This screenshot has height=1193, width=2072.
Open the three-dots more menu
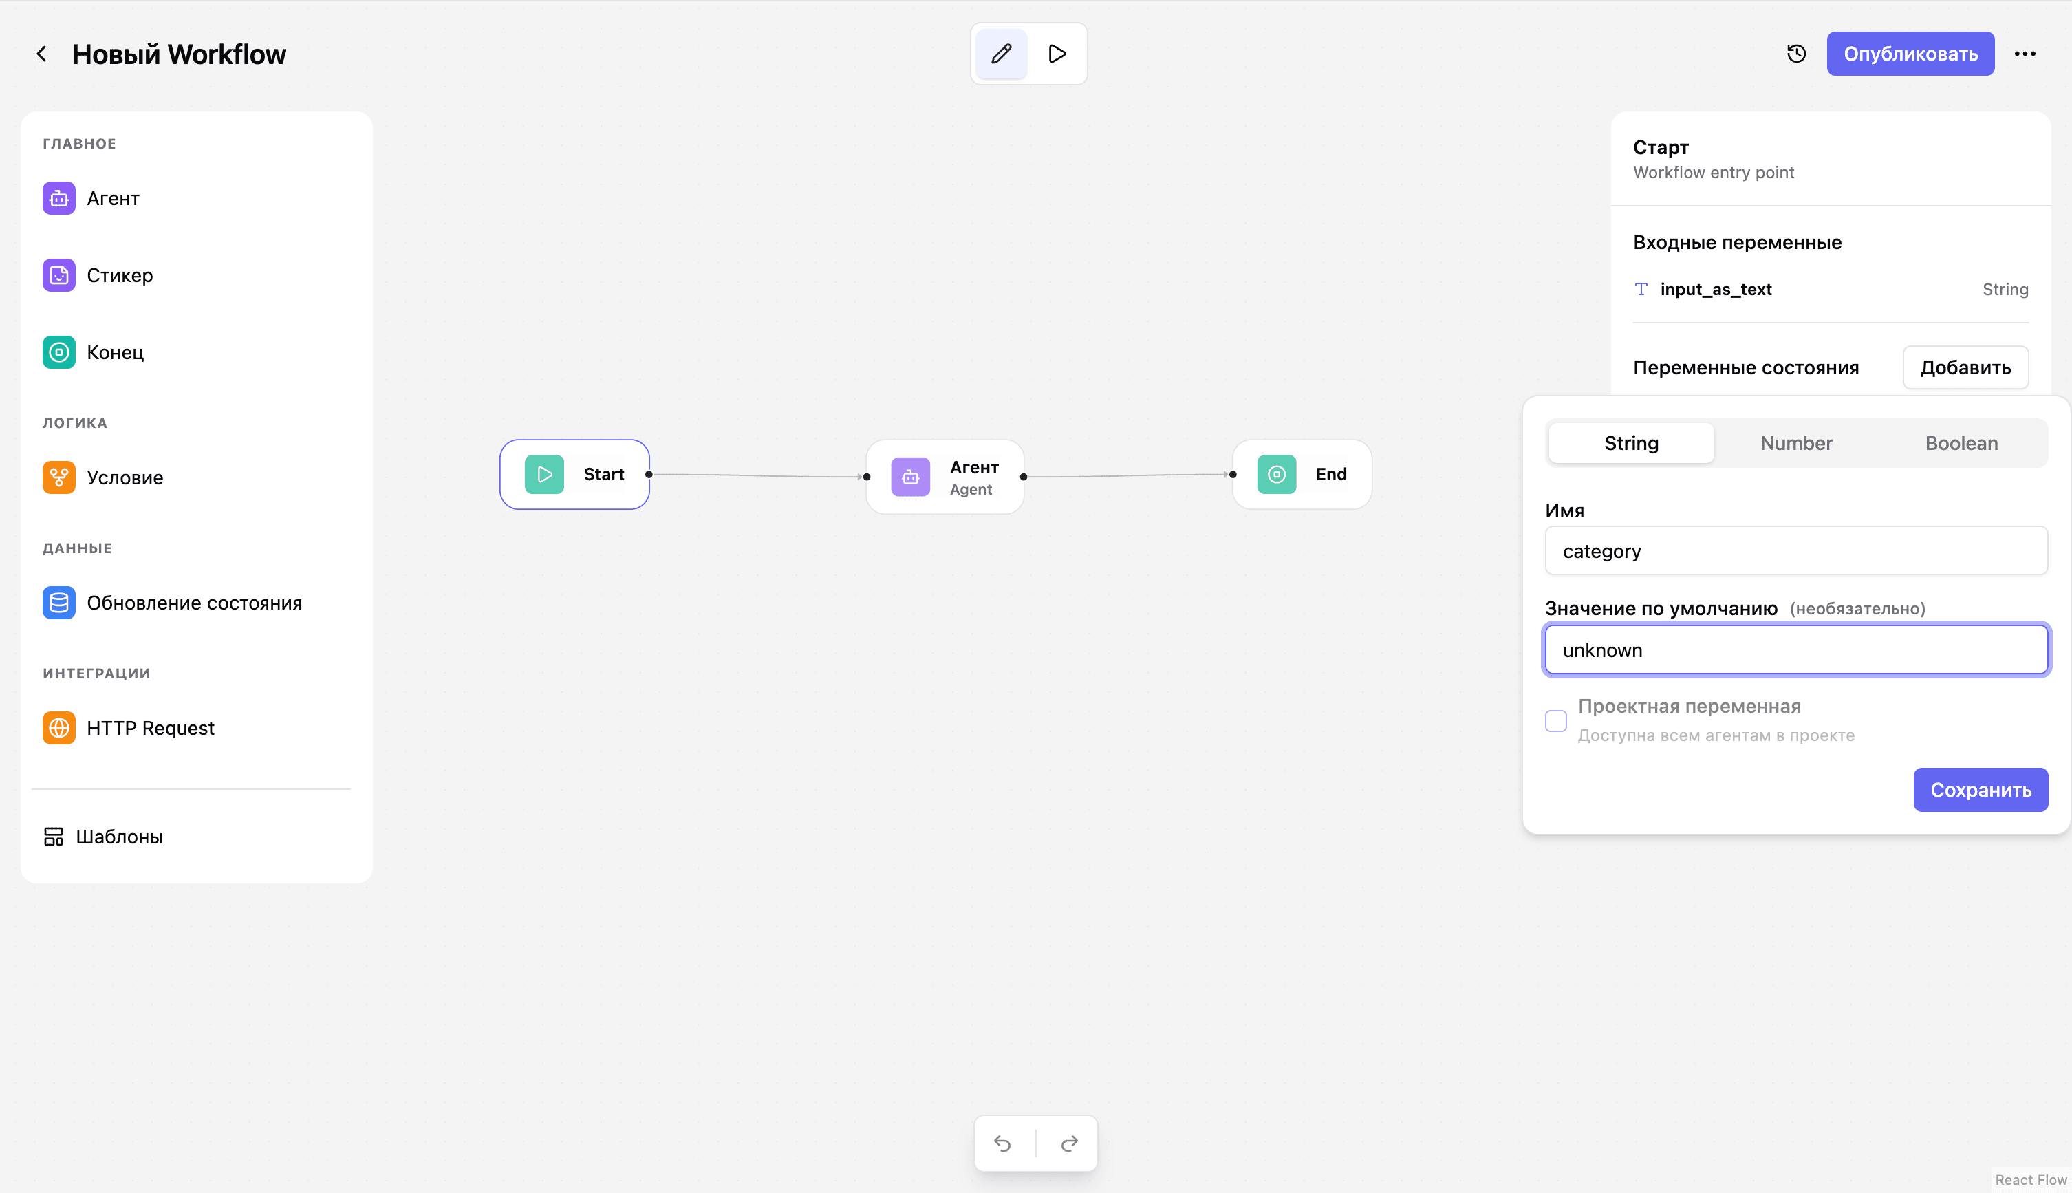tap(2025, 54)
